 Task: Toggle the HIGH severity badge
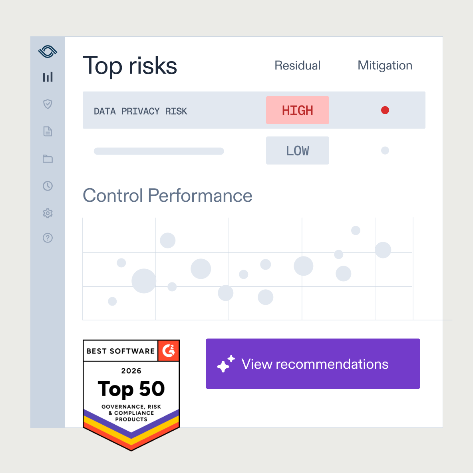(x=297, y=110)
